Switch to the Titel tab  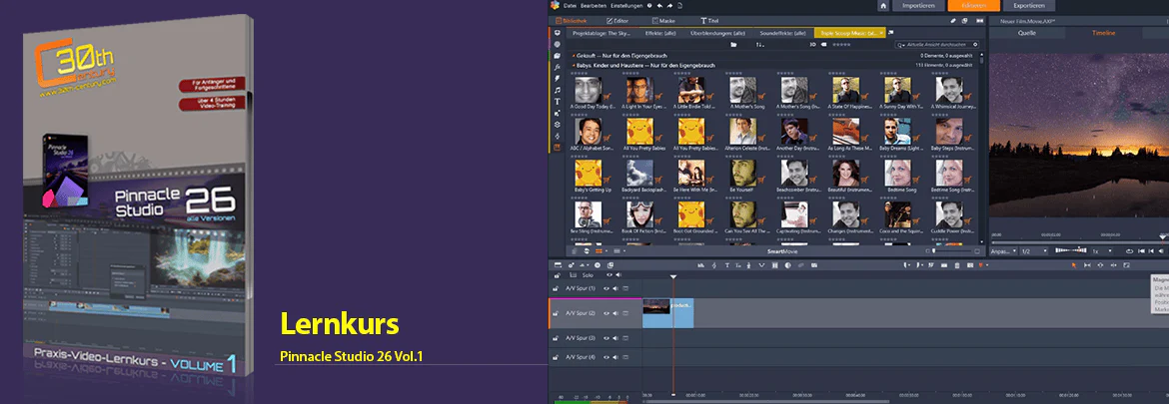point(709,21)
